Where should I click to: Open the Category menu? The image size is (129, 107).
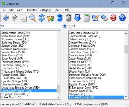(x=45, y=10)
